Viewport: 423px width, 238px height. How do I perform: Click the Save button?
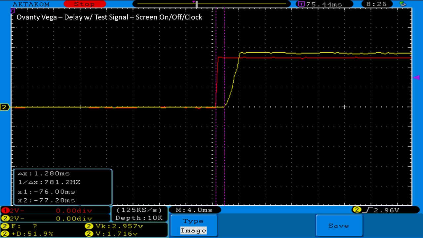point(339,226)
